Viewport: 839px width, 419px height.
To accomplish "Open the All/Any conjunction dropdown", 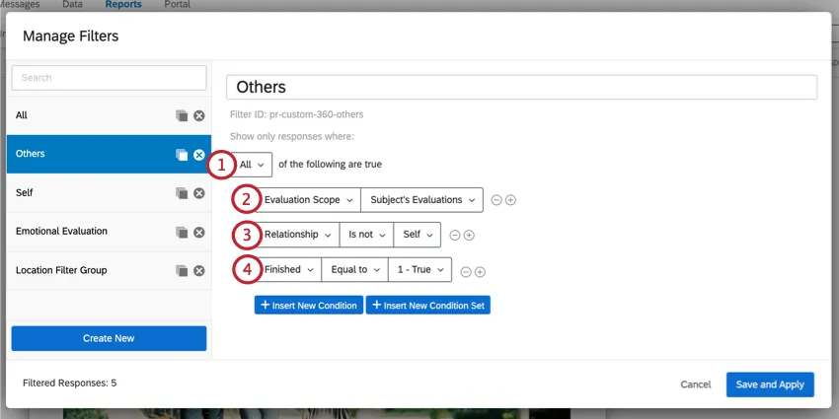I will (253, 165).
